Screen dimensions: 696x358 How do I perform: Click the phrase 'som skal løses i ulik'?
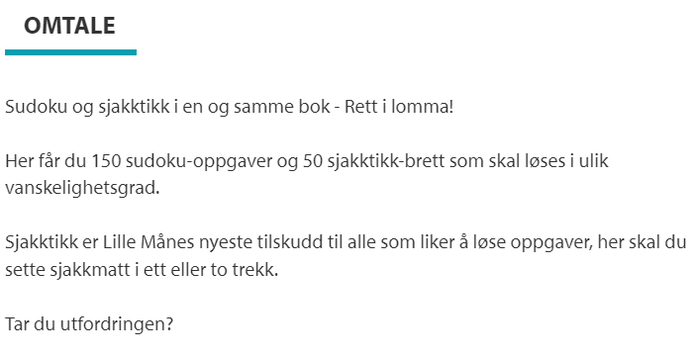tap(529, 161)
